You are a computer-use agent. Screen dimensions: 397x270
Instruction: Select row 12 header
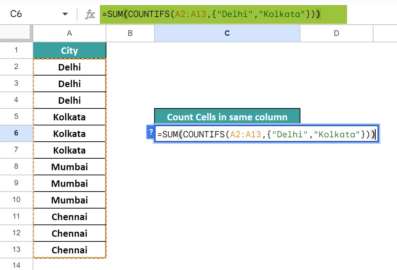point(16,233)
